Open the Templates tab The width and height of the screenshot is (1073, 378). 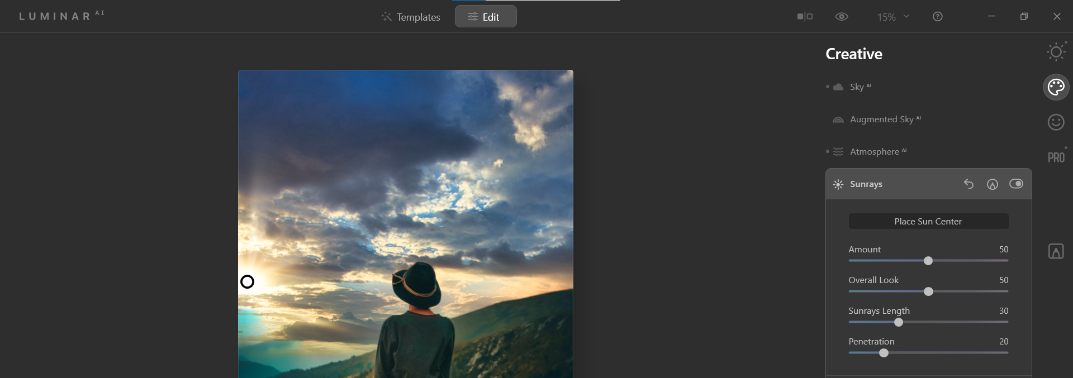pyautogui.click(x=411, y=17)
